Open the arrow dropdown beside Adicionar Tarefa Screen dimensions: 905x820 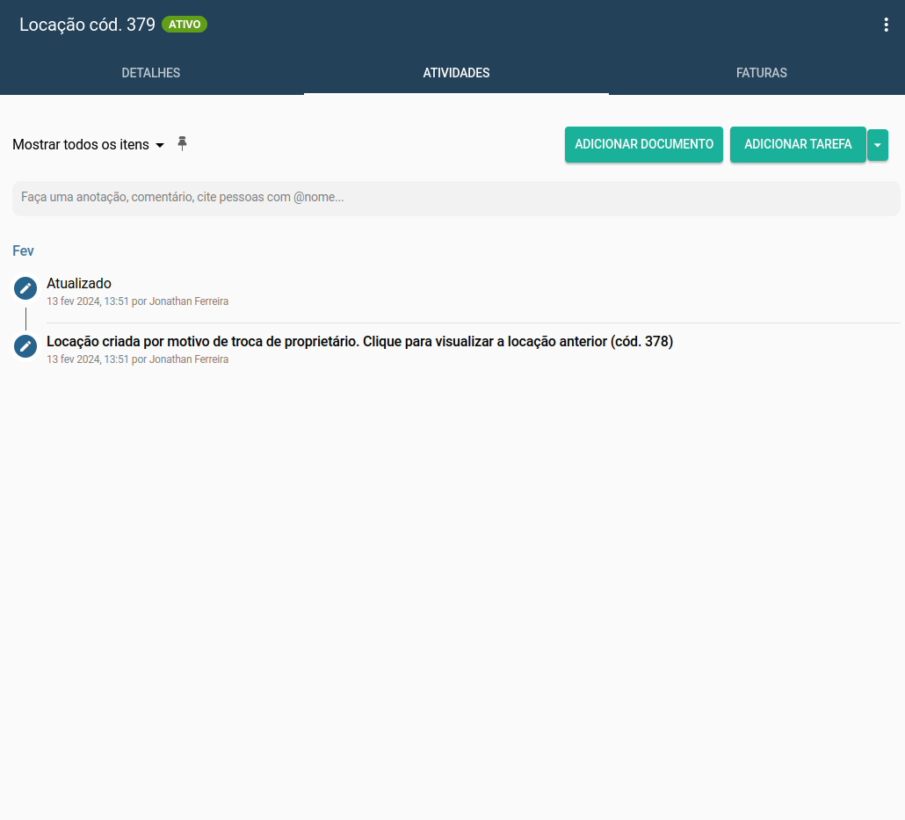877,145
